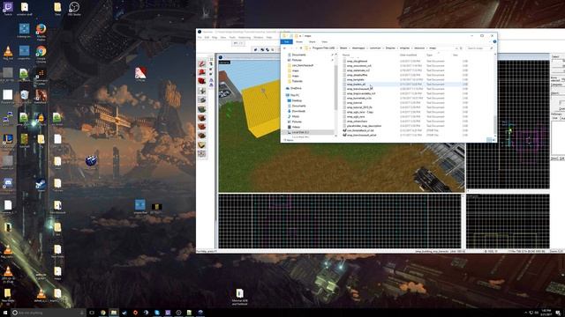
Task: Open Desktop under This PC
Action: [297, 100]
